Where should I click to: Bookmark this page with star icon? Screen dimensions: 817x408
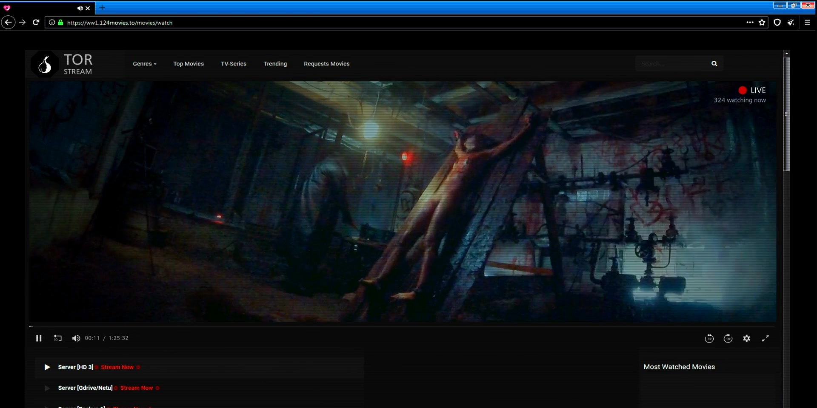762,23
